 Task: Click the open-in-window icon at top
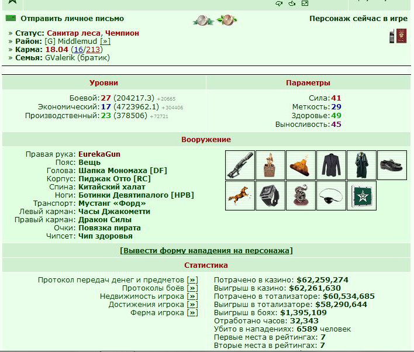pyautogui.click(x=305, y=3)
